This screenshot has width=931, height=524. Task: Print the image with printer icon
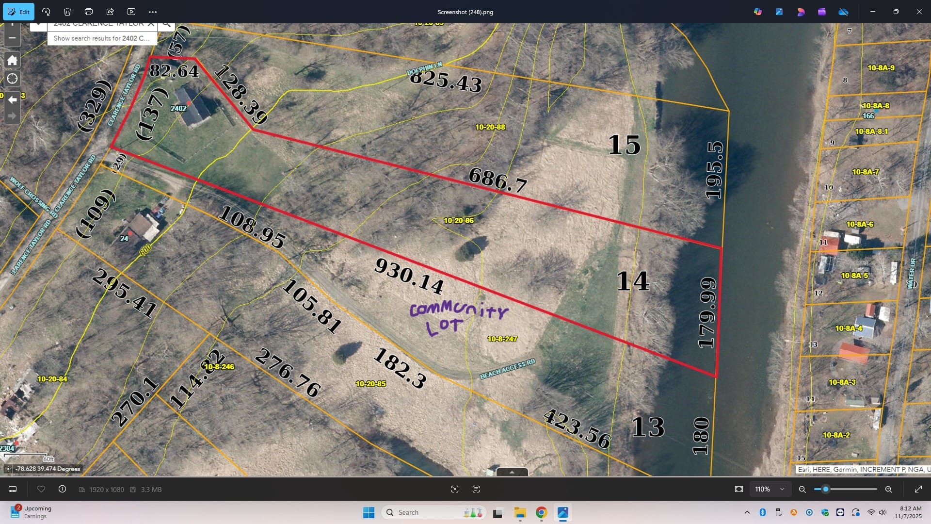pyautogui.click(x=89, y=12)
